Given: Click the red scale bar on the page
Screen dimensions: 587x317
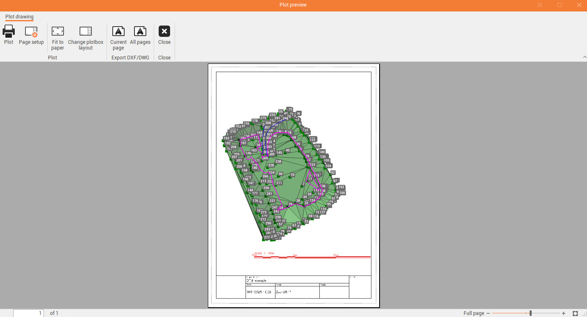Looking at the screenshot, I should (x=312, y=257).
